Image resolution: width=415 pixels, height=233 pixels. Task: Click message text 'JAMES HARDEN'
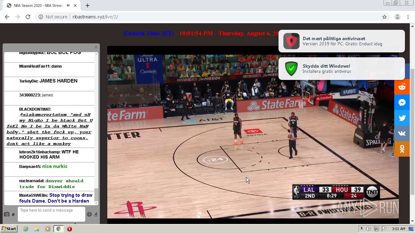pos(58,81)
